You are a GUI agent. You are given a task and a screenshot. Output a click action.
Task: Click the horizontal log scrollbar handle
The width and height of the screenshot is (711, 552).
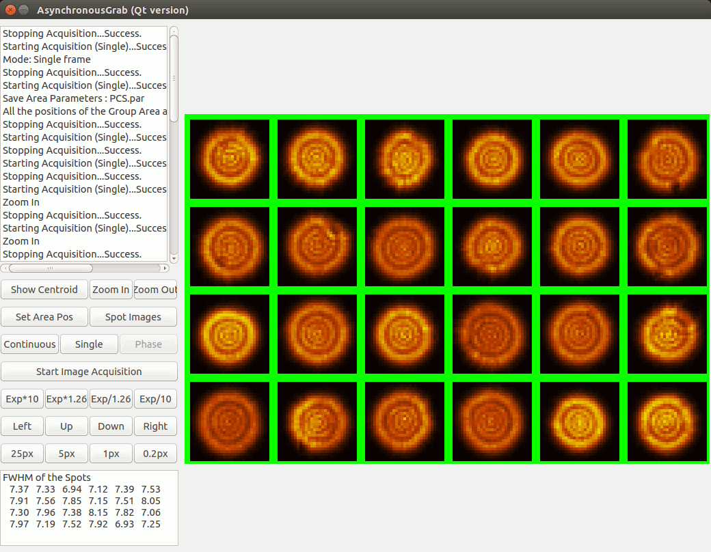tap(51, 268)
